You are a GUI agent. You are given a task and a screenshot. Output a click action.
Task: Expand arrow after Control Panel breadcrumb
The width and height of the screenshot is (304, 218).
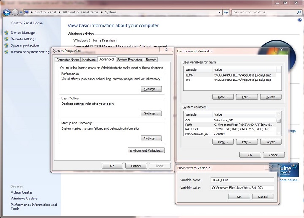coord(60,12)
